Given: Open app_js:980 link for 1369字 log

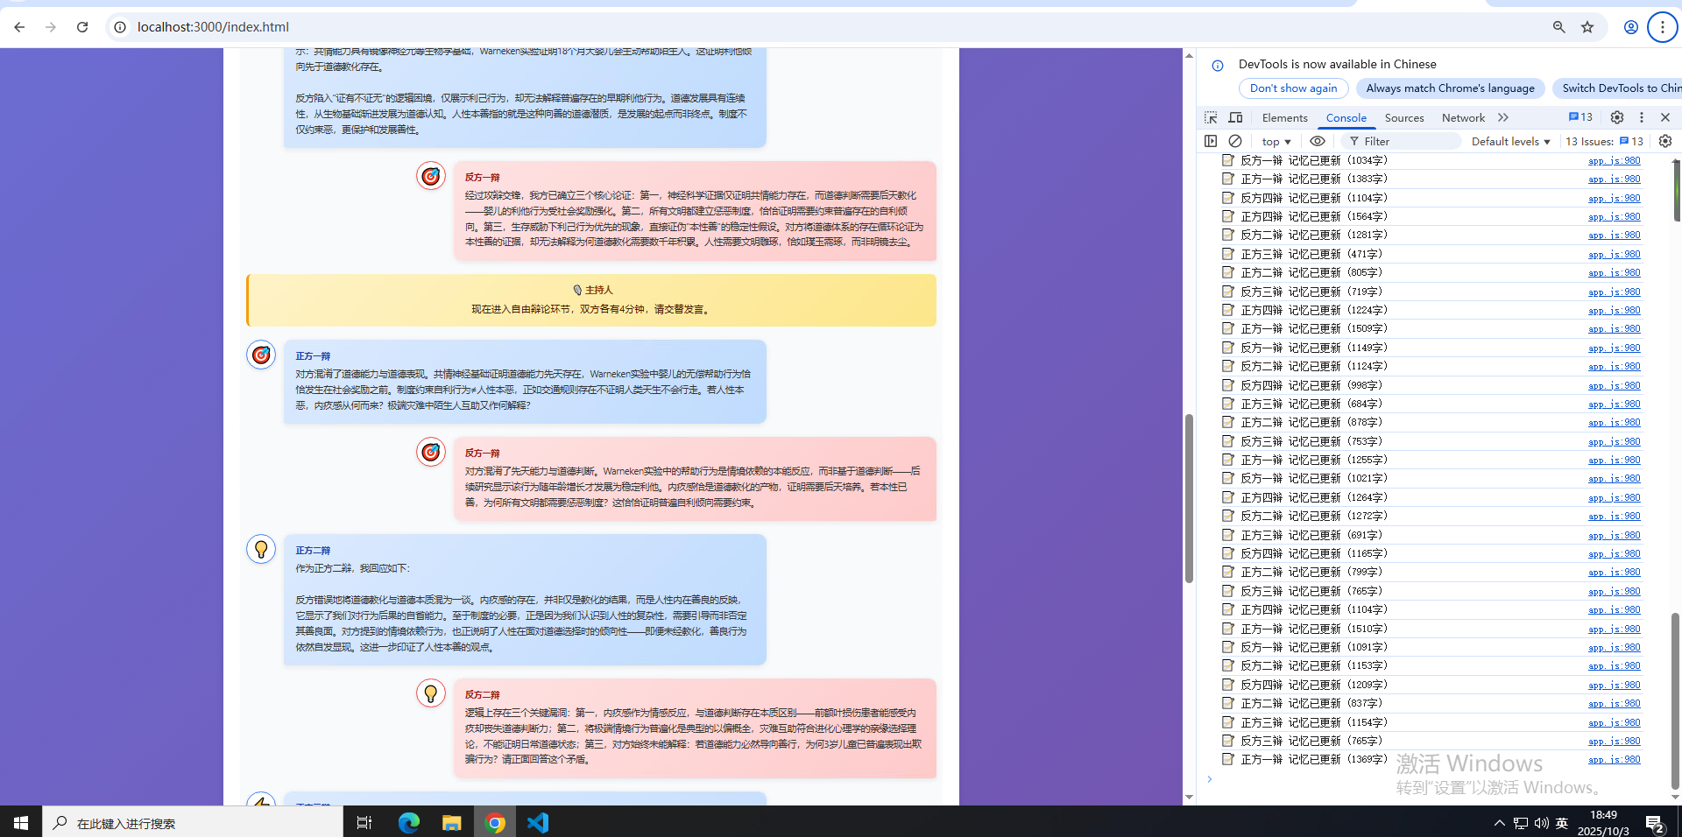Looking at the screenshot, I should pyautogui.click(x=1614, y=759).
